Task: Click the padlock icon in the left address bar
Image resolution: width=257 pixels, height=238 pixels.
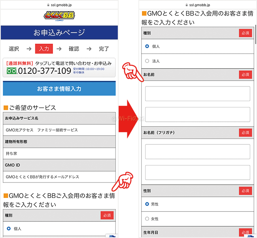Action: [x=48, y=5]
